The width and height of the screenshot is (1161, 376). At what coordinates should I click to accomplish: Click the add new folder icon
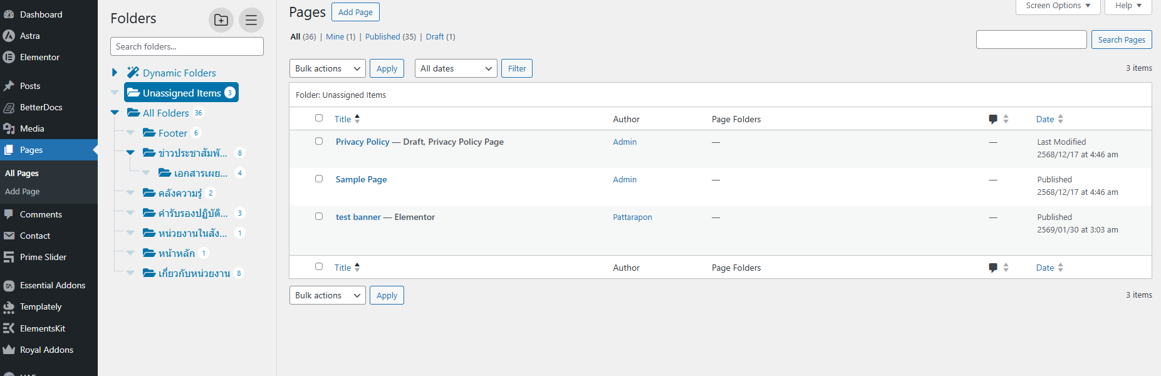(x=221, y=20)
